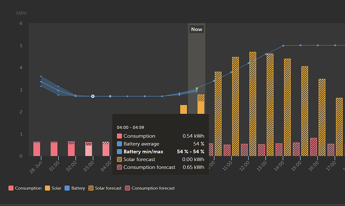
Task: Select the highlighted battery point at 03:00
Action: [93, 96]
